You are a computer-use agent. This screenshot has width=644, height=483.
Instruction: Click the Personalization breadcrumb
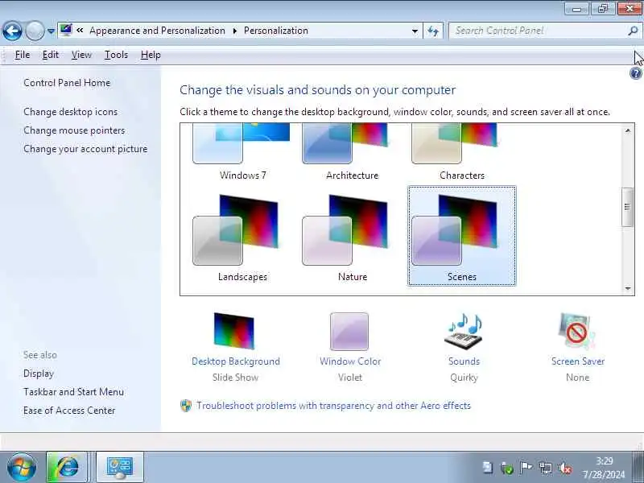coord(276,31)
